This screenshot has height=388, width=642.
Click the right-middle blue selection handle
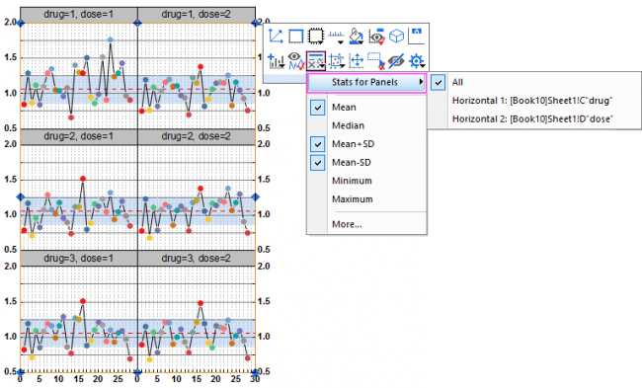coord(255,197)
